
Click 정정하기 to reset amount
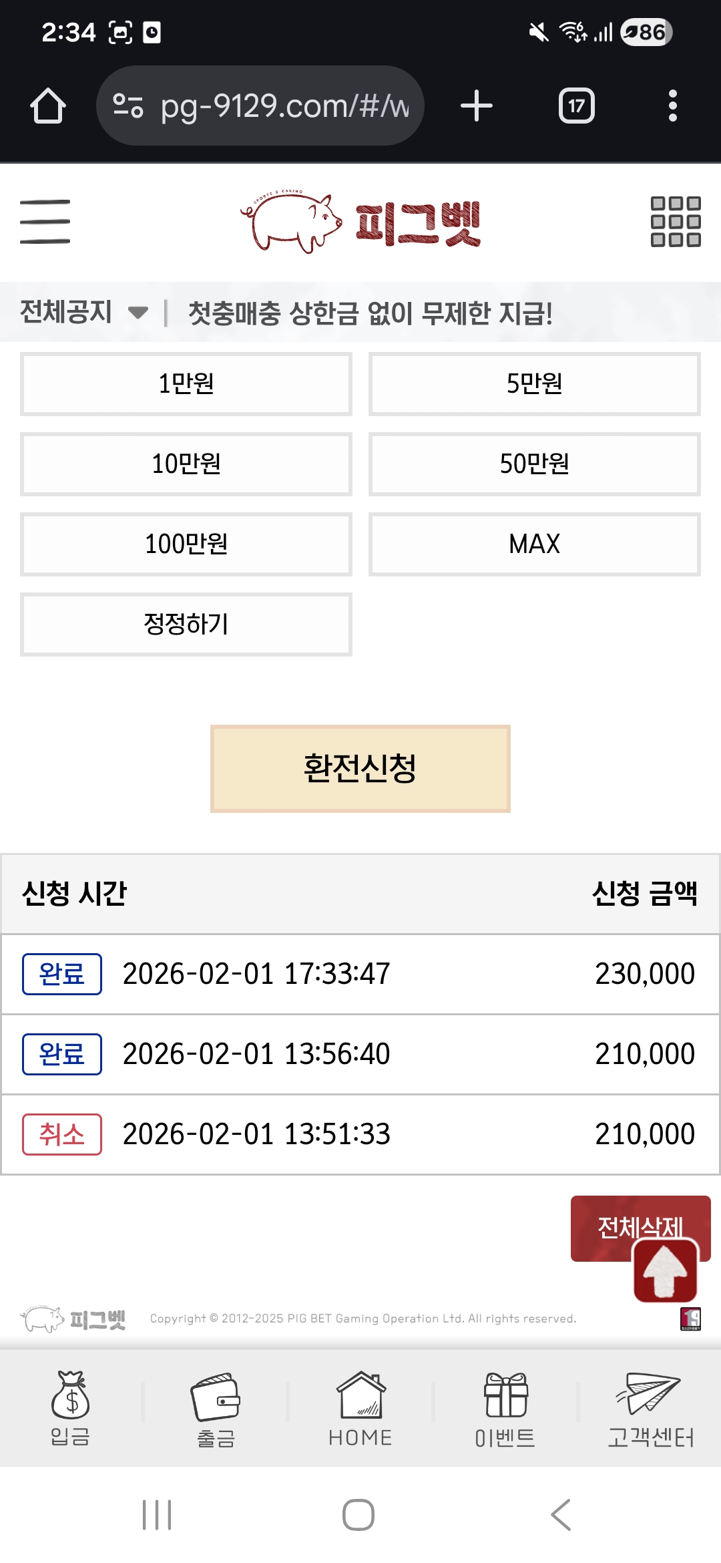click(x=186, y=625)
